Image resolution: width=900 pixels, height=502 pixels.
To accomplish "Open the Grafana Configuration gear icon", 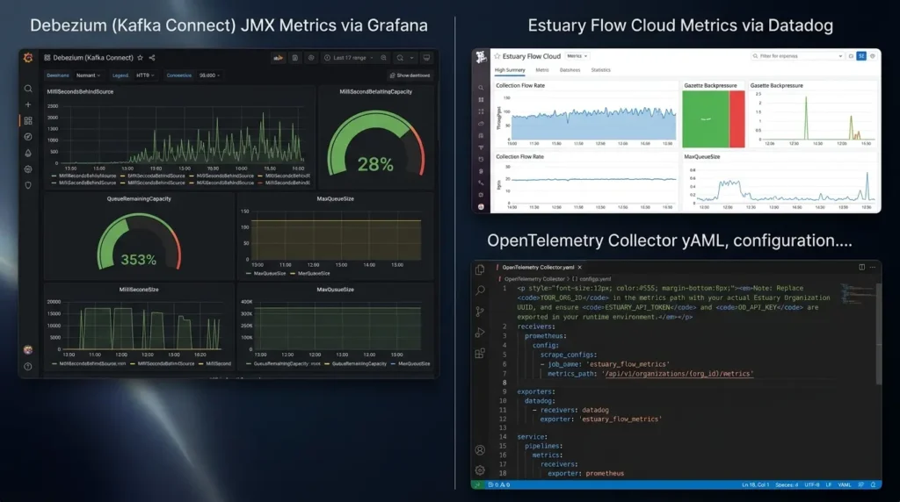I will tap(28, 169).
